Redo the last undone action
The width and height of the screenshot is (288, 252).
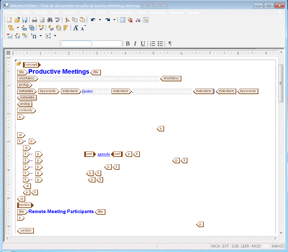tap(108, 20)
